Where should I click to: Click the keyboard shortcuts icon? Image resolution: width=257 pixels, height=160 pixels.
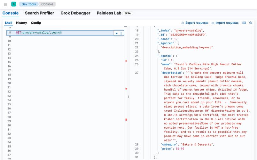point(244,23)
